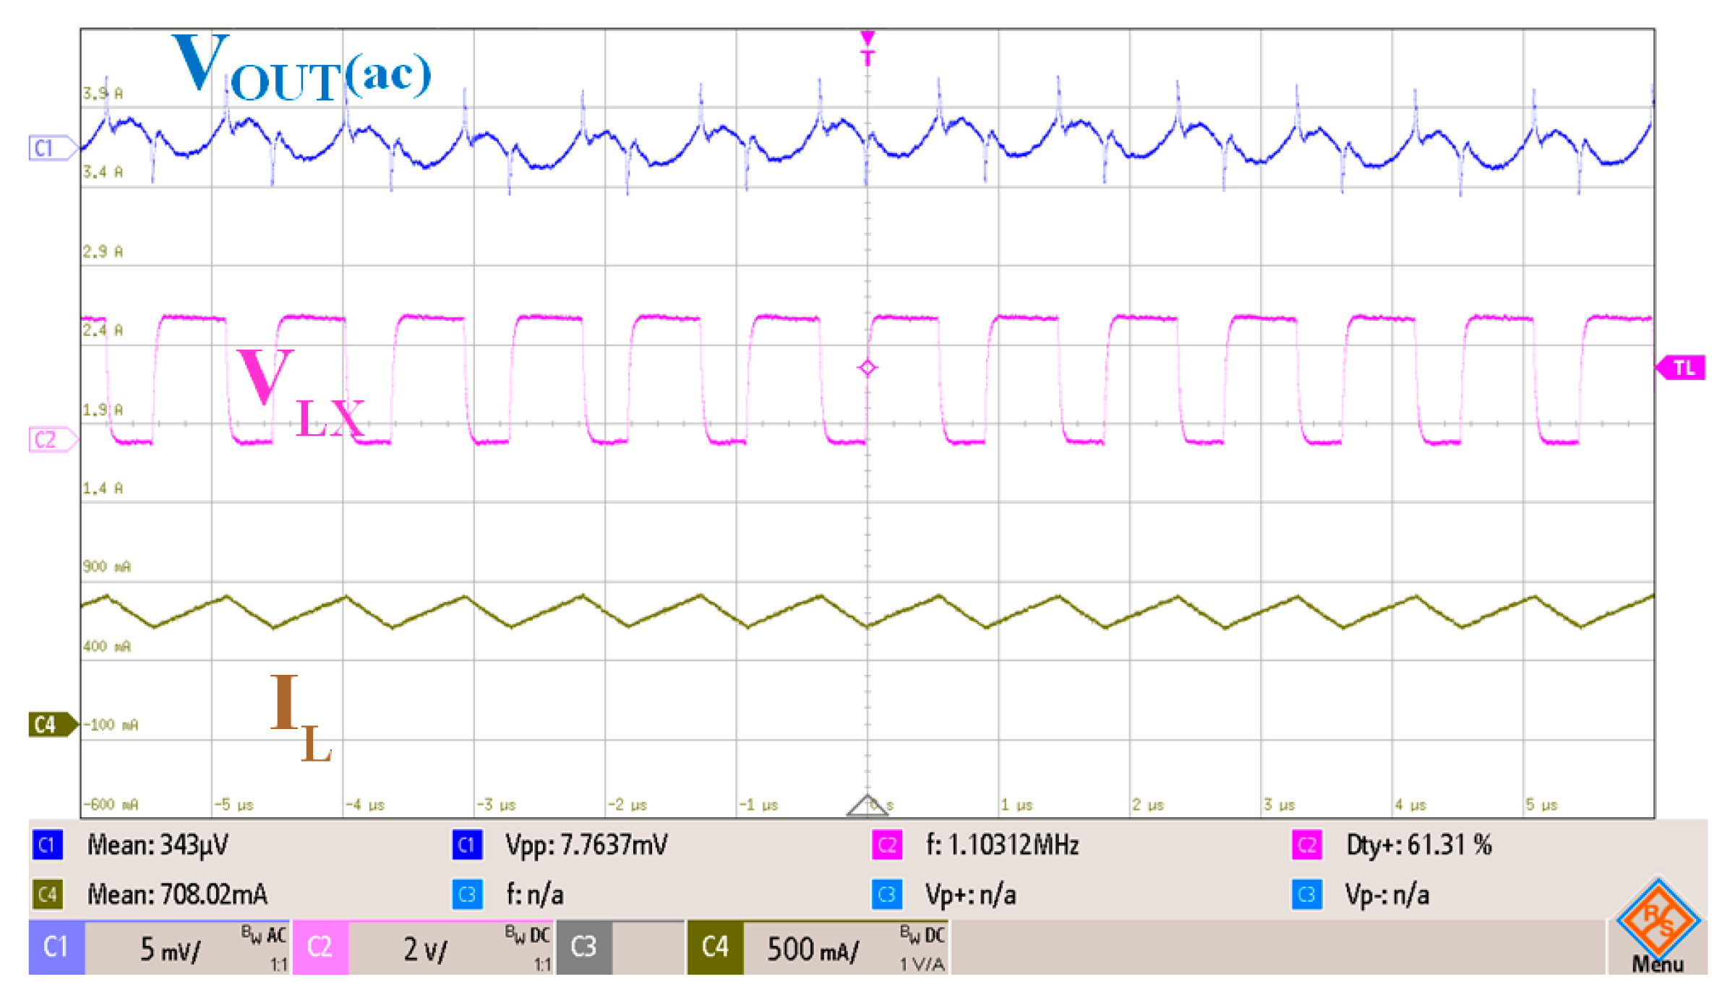Enable channel C3 in bottom bar

pyautogui.click(x=584, y=947)
